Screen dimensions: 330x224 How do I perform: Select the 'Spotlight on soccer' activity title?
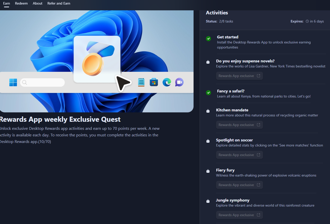coord(234,140)
